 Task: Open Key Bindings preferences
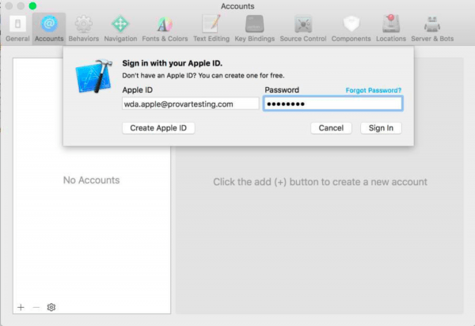(254, 28)
